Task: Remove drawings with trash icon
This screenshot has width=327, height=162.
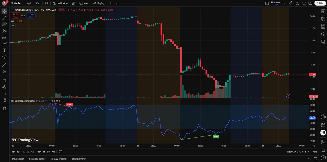Action: point(4,108)
